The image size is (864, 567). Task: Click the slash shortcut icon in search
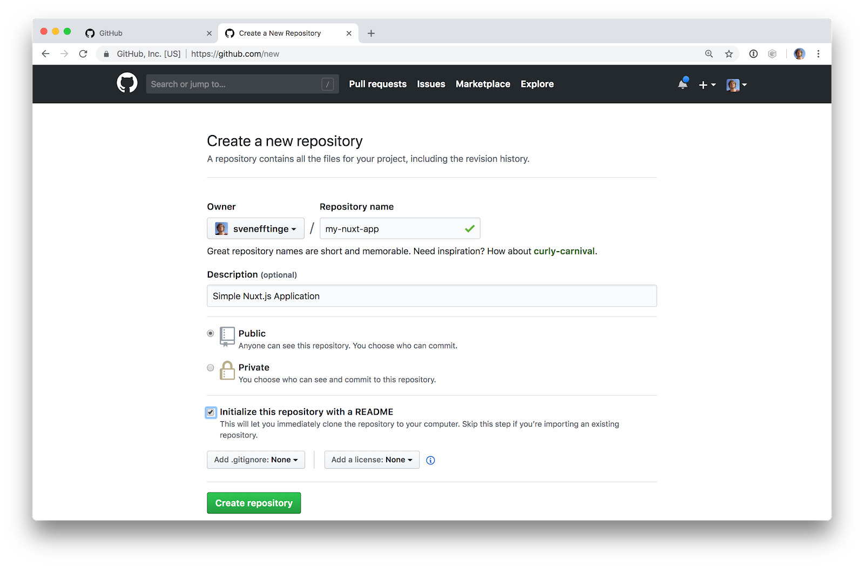(327, 84)
